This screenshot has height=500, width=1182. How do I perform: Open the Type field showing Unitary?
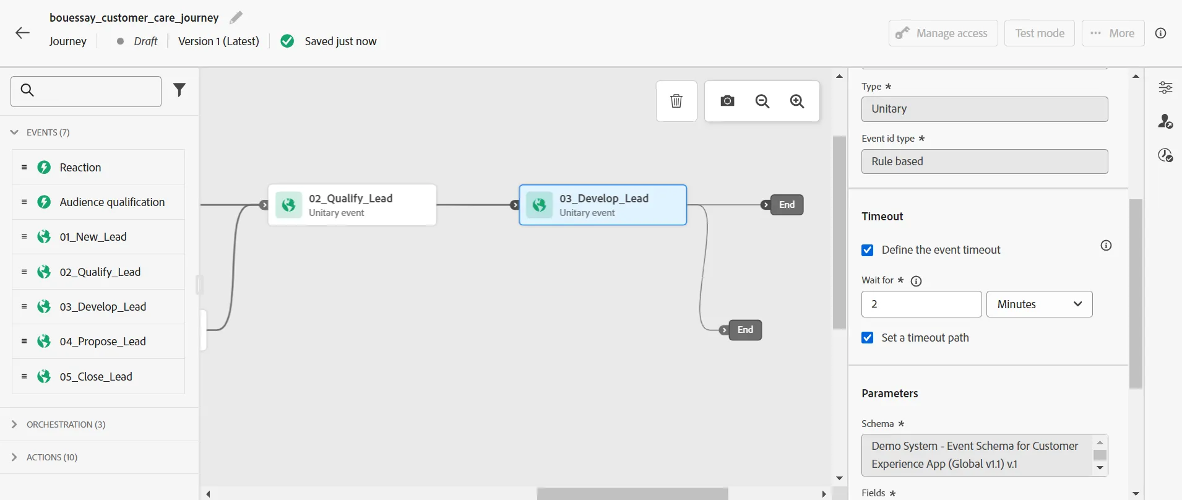coord(985,109)
